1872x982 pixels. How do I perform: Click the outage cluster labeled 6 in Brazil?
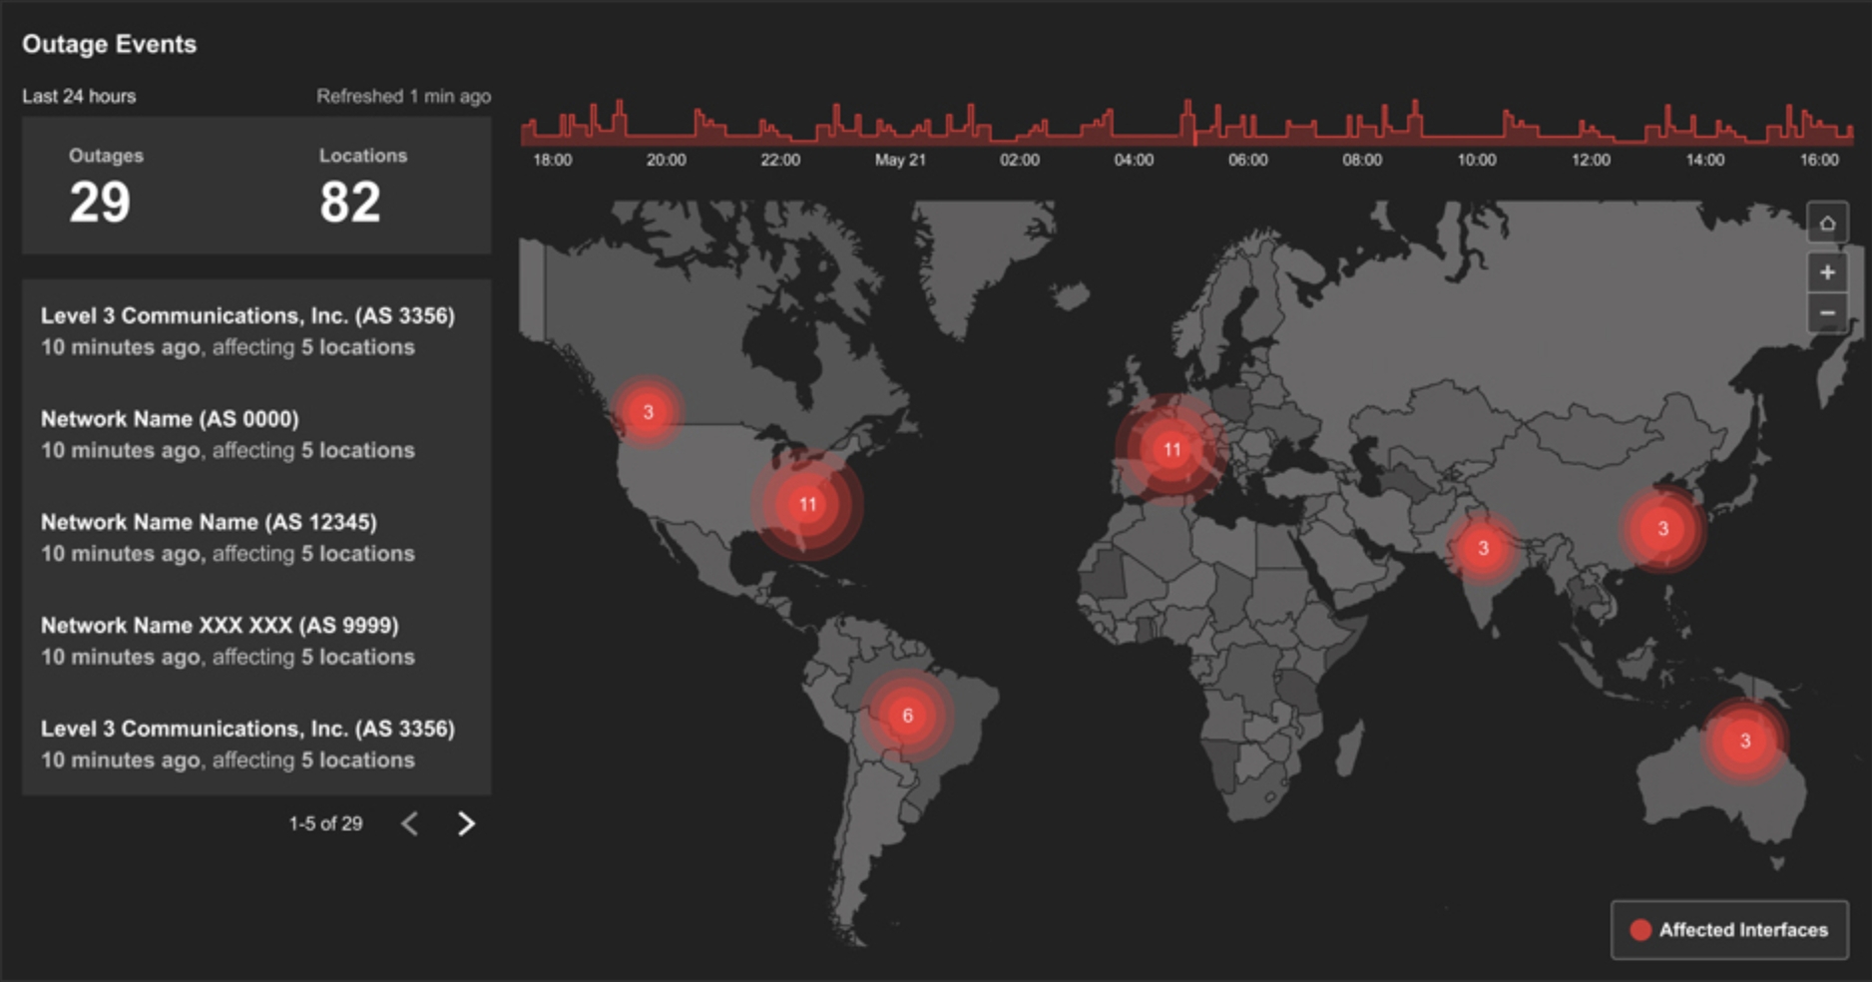coord(907,715)
